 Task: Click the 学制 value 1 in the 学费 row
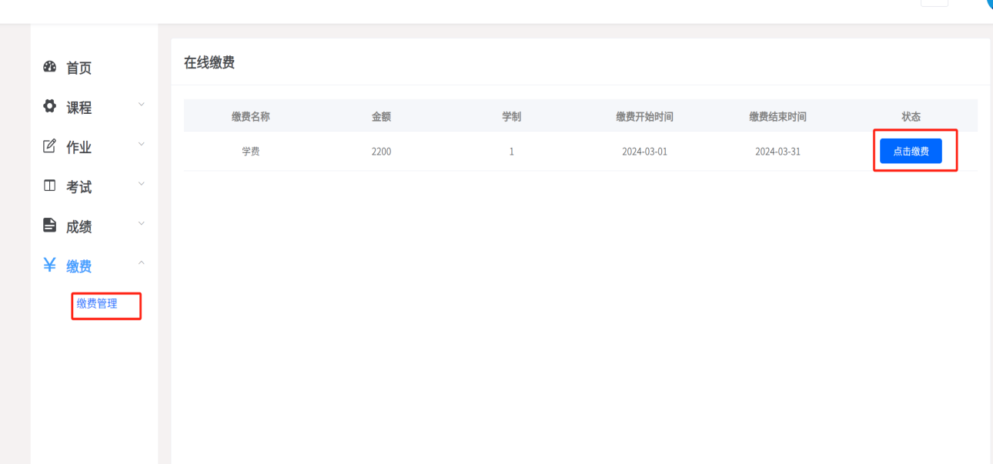coord(511,152)
